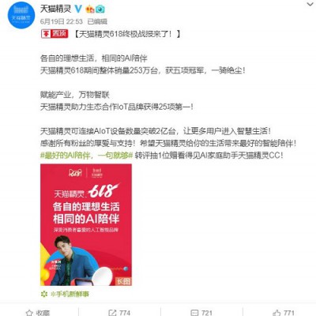Open comments showing 721
The width and height of the screenshot is (316, 316).
201,313
